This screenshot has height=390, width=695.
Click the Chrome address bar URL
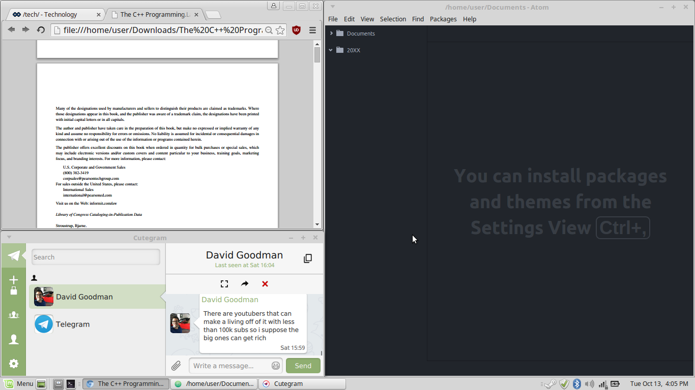point(163,30)
